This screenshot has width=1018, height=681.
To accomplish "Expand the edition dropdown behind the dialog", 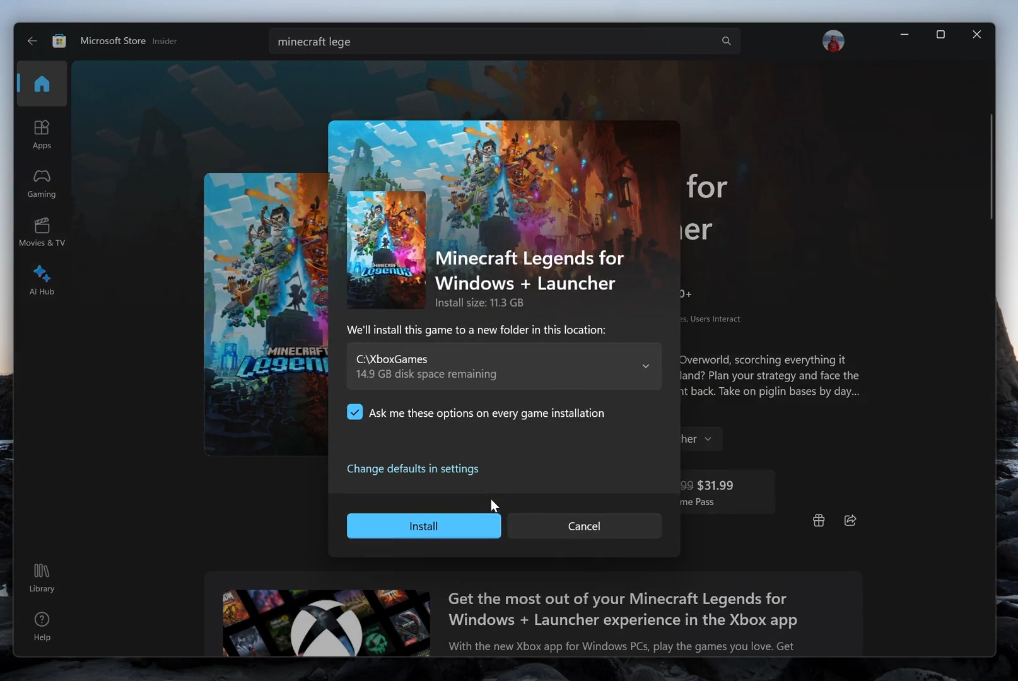I will click(x=700, y=439).
